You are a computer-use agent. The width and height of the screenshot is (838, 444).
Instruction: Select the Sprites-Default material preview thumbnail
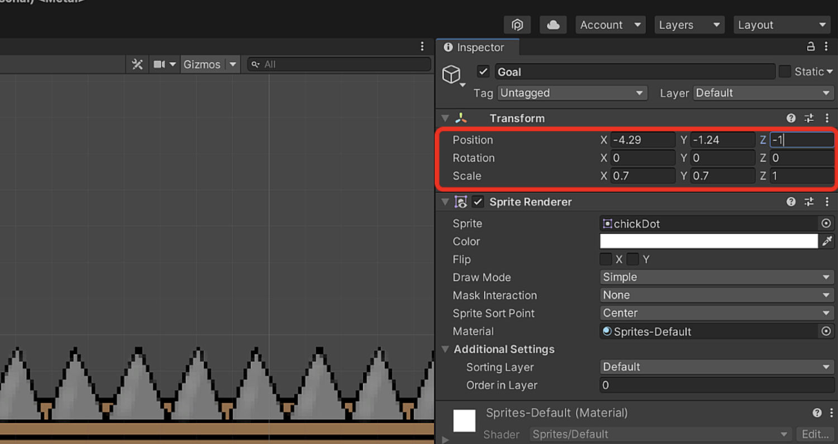click(x=464, y=421)
